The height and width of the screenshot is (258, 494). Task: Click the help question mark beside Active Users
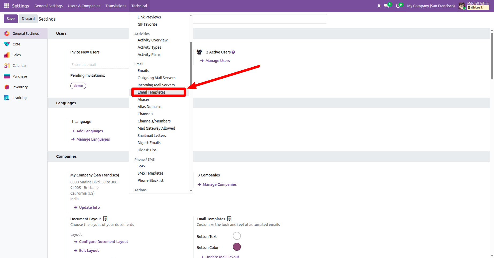point(233,52)
